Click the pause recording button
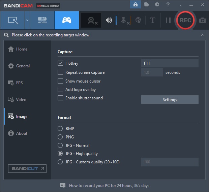Screen dimensions: 209x192 click(168, 20)
